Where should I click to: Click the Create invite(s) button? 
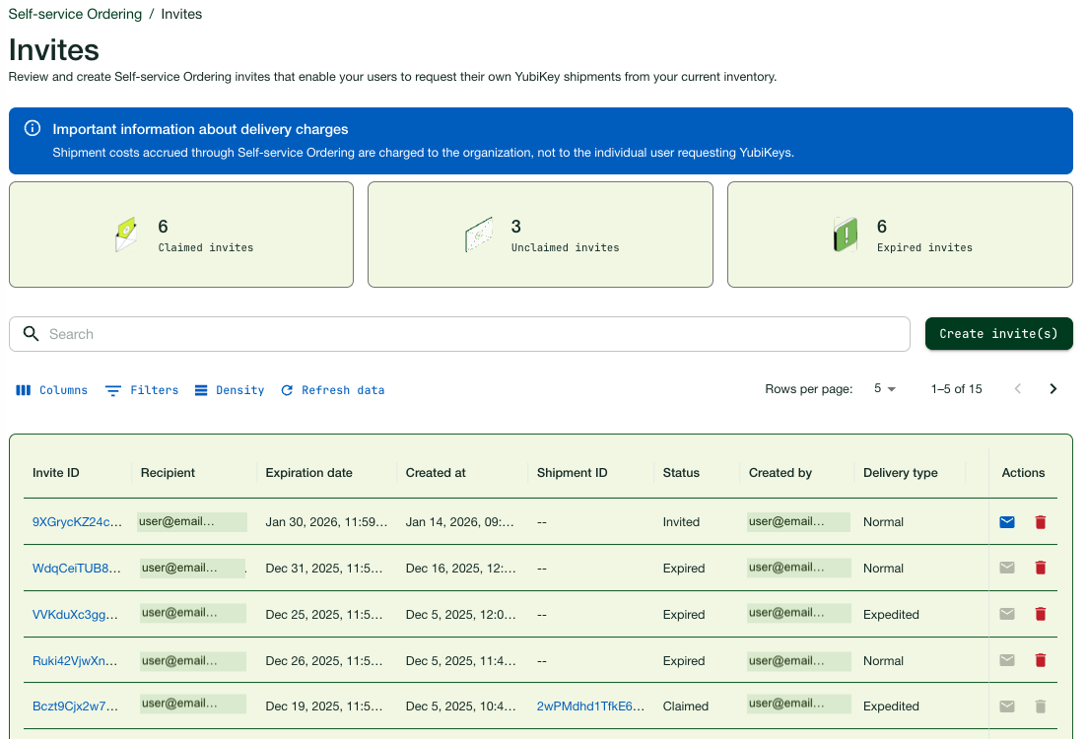tap(998, 334)
